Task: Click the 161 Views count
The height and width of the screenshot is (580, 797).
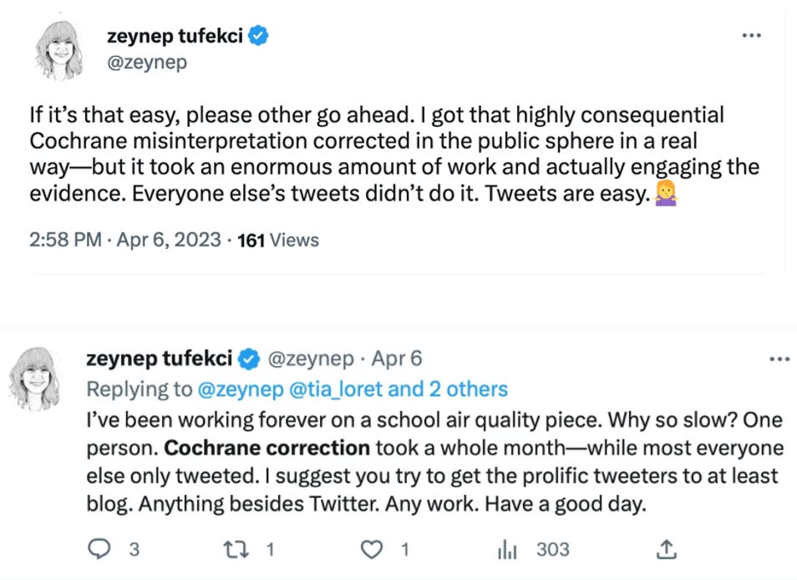Action: 278,241
